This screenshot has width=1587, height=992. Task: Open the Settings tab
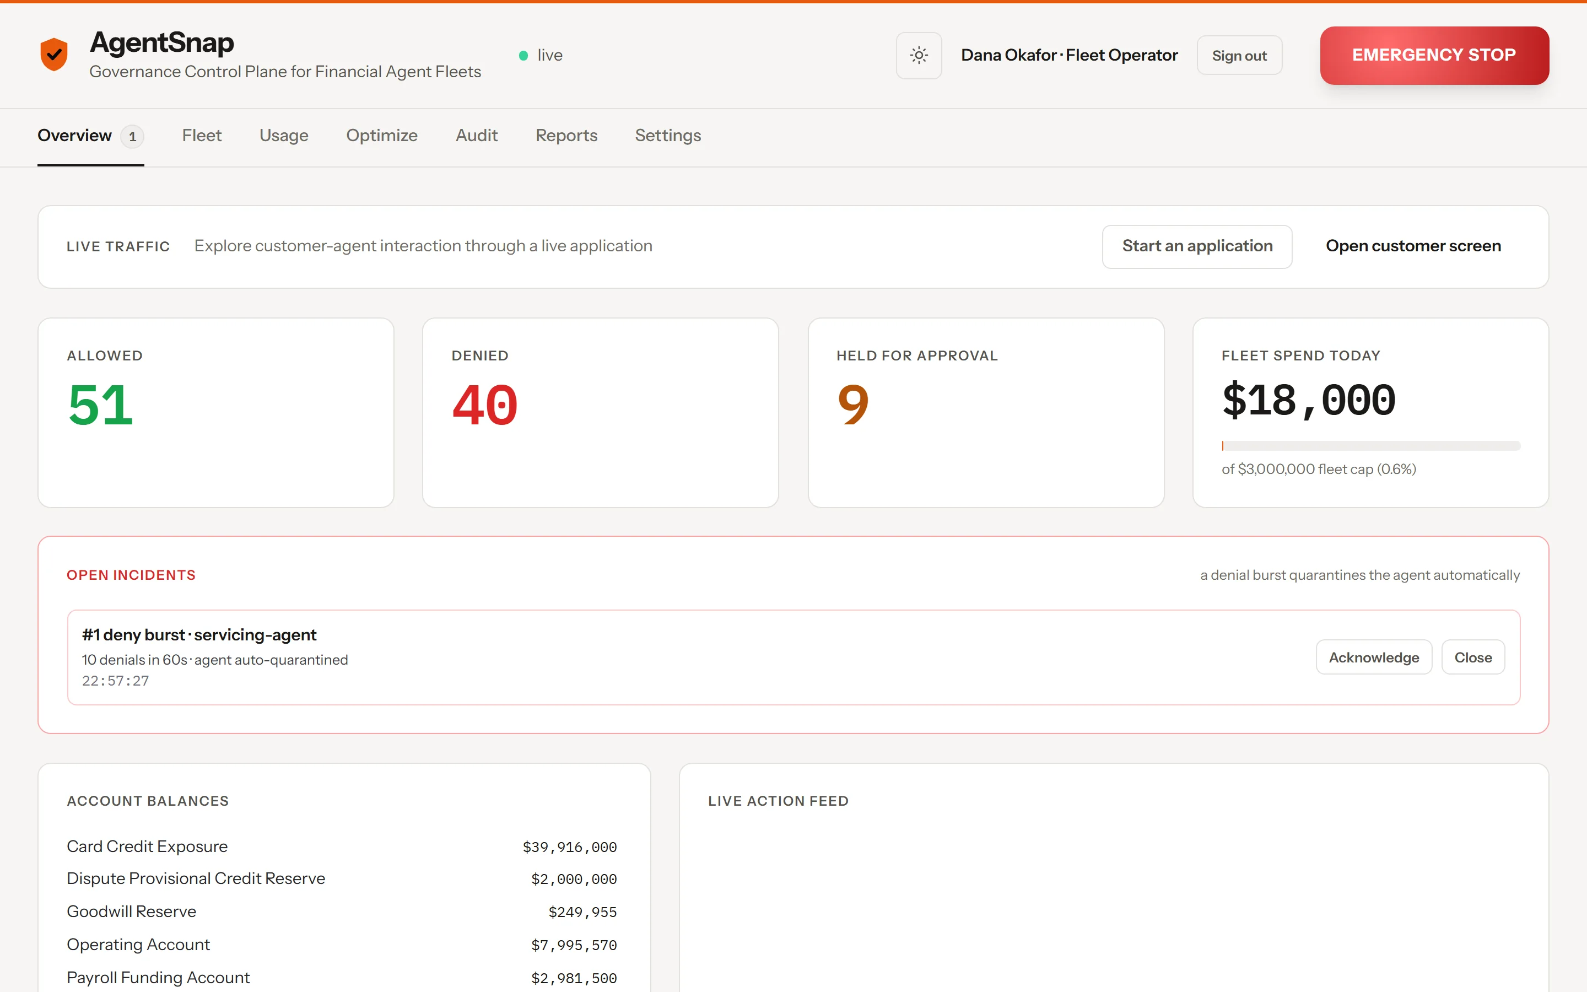(668, 135)
